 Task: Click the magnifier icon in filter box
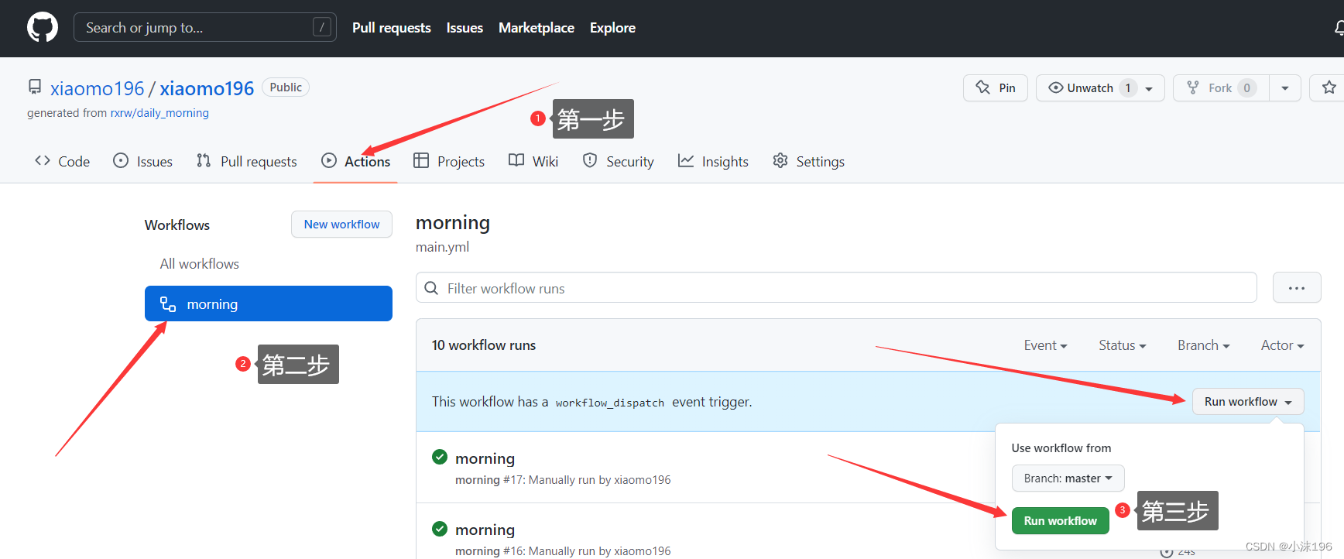tap(431, 288)
